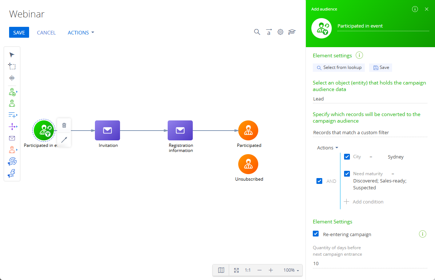Open the academy graduation cap help
The height and width of the screenshot is (280, 435).
tap(292, 32)
